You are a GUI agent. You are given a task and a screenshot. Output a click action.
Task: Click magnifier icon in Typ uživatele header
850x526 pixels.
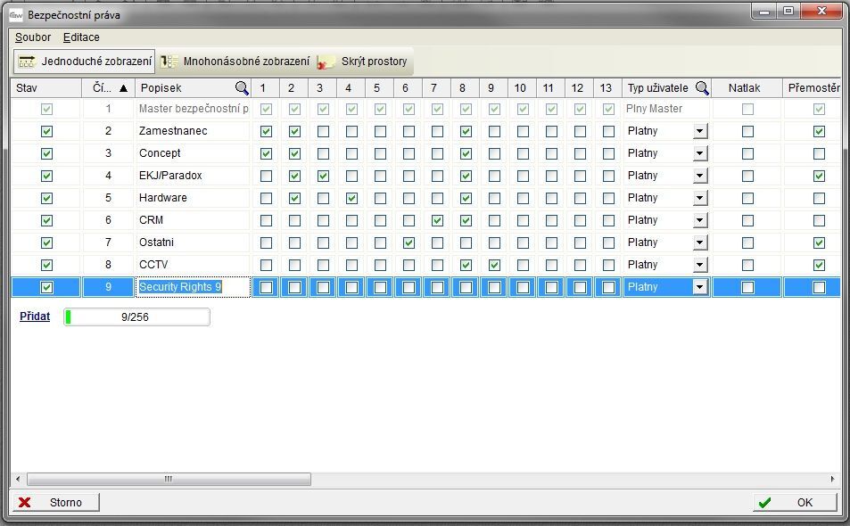(x=702, y=87)
